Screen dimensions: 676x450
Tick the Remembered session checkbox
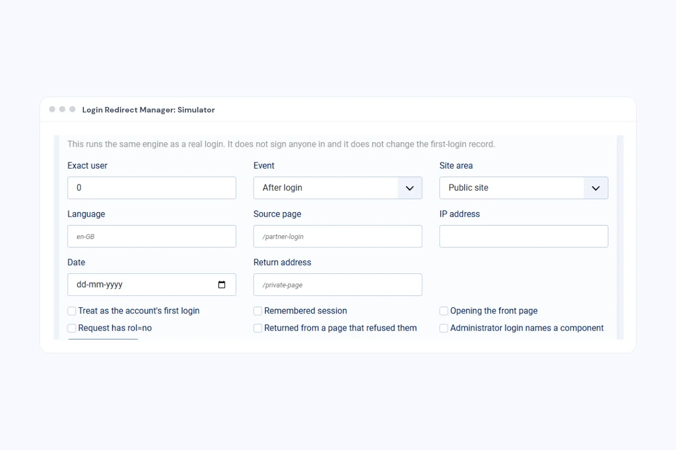coord(257,311)
